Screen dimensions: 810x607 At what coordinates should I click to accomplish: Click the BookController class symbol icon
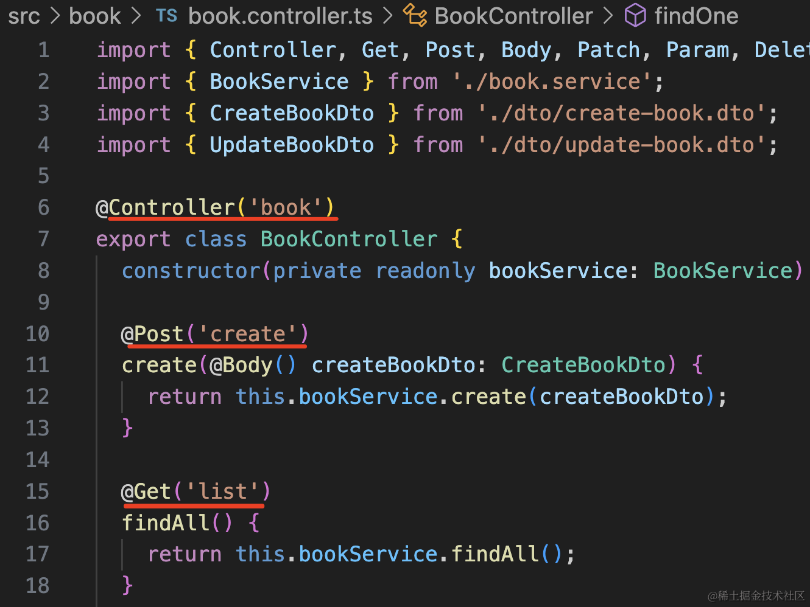[x=415, y=16]
